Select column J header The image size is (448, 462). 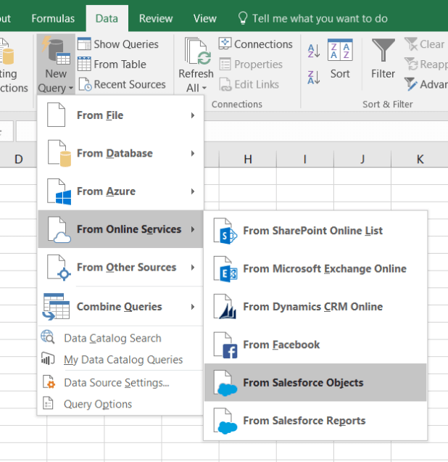tap(362, 159)
